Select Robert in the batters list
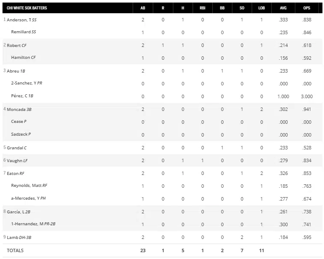Screen dimensions: 324x259 click(14, 45)
